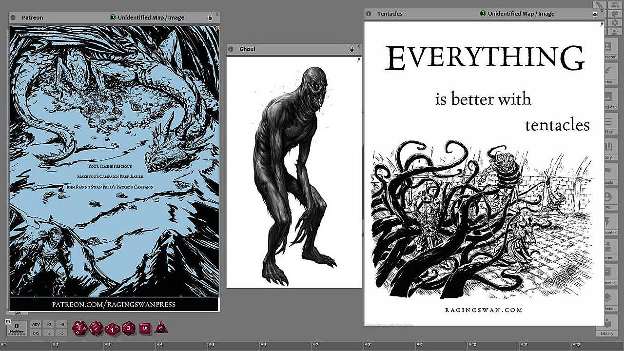624x351 pixels.
Task: Pick up the d4 pyramid die
Action: click(161, 328)
